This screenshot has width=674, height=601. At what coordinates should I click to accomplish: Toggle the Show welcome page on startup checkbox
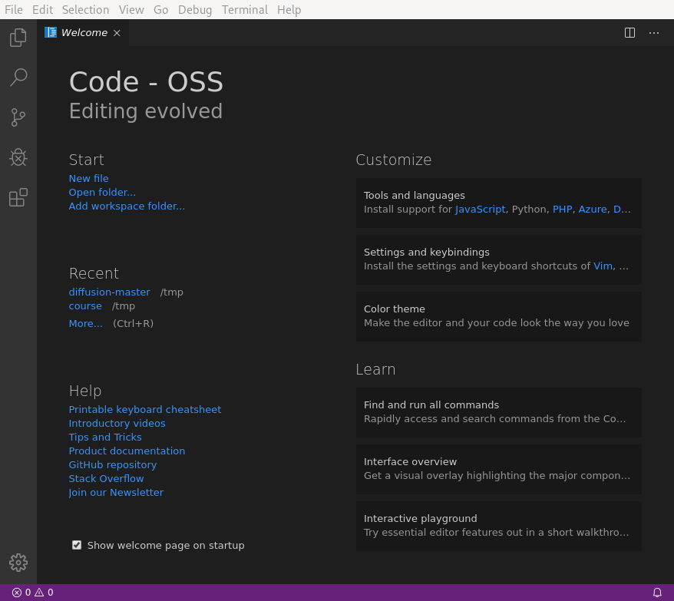[77, 544]
